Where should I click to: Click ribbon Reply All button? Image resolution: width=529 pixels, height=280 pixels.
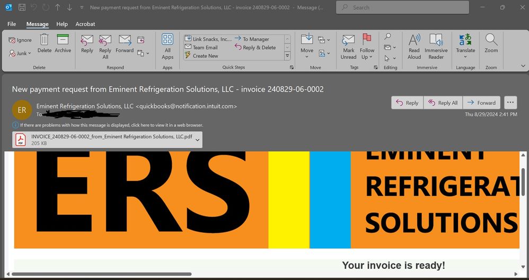tap(105, 47)
